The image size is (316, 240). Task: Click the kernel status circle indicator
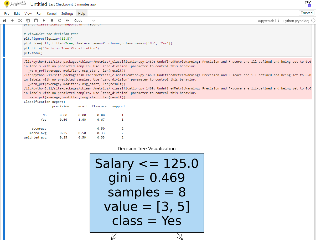[313, 20]
